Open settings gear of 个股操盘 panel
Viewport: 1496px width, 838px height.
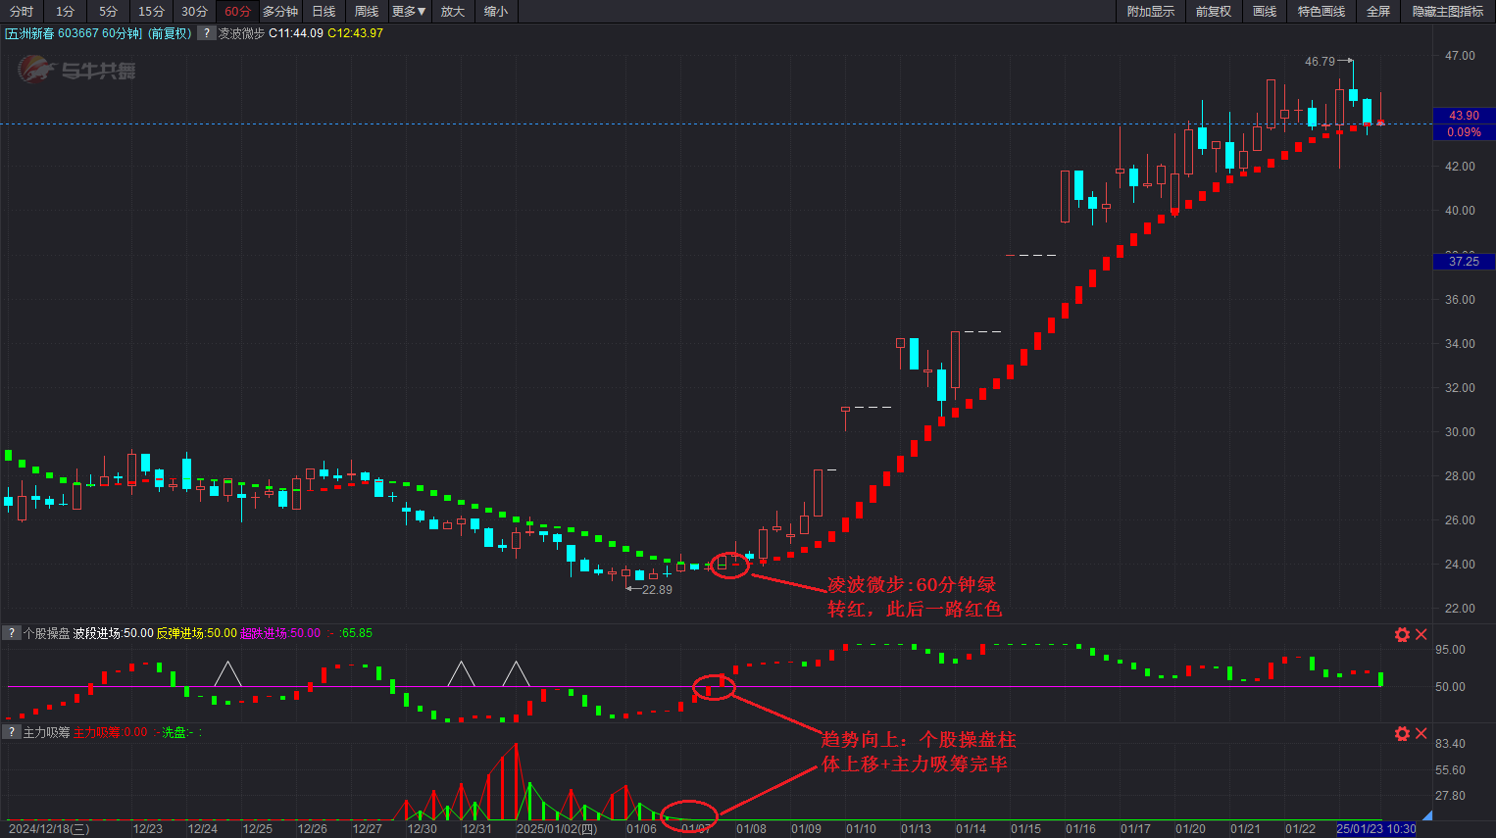point(1402,634)
